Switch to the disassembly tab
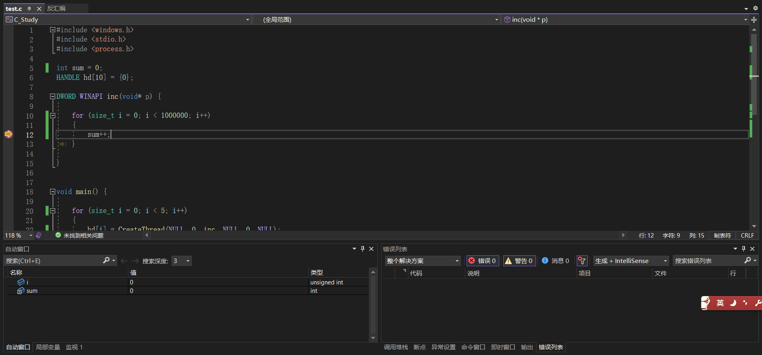Image resolution: width=762 pixels, height=355 pixels. tap(57, 8)
